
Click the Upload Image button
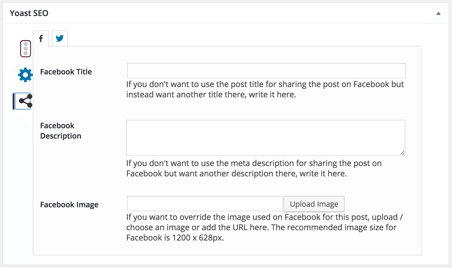tap(314, 204)
